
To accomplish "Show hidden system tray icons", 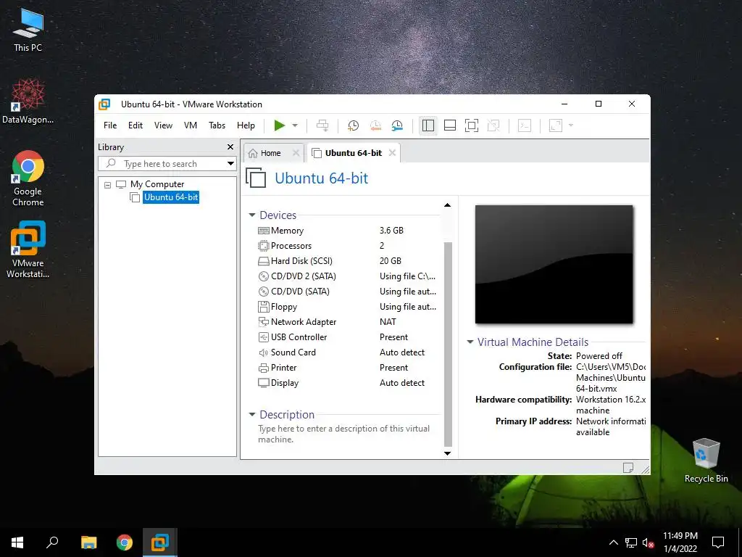I will point(613,542).
